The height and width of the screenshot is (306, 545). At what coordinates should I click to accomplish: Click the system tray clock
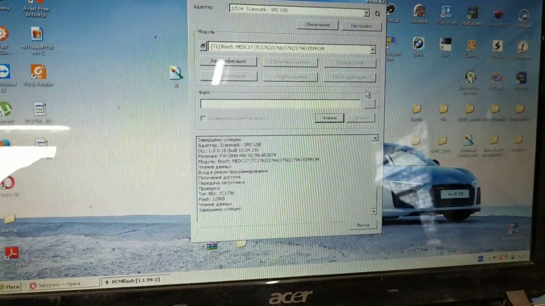(522, 256)
